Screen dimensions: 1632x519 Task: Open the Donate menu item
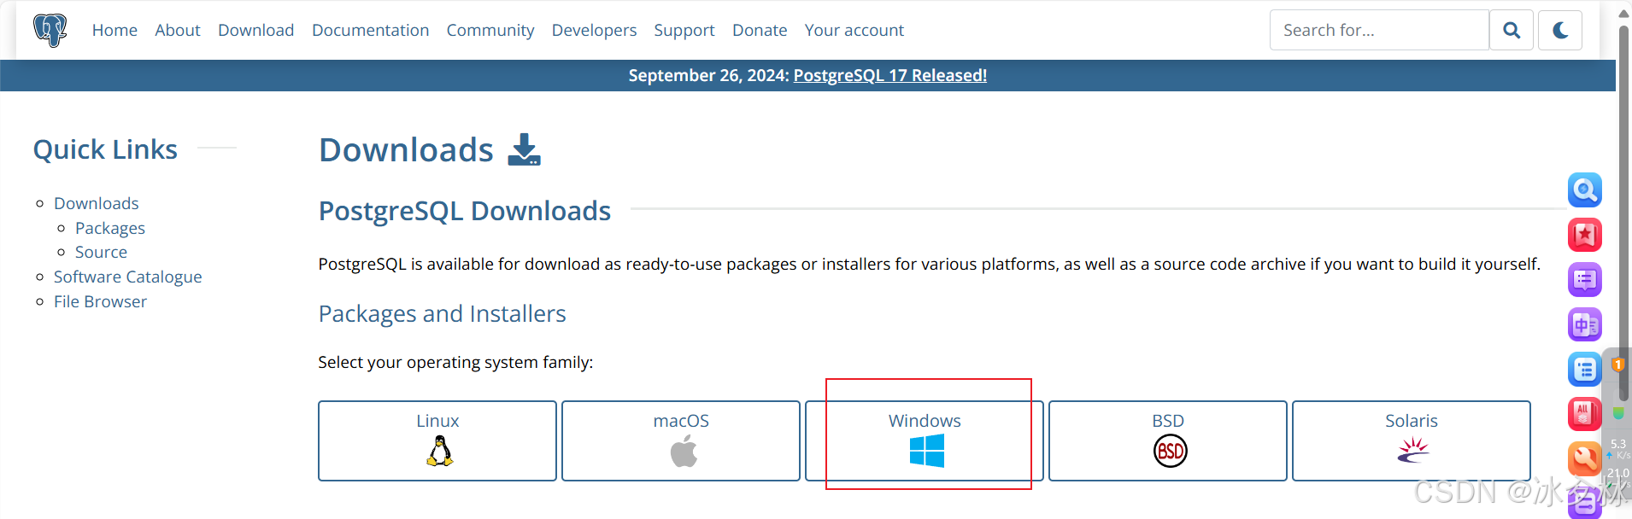pyautogui.click(x=760, y=30)
